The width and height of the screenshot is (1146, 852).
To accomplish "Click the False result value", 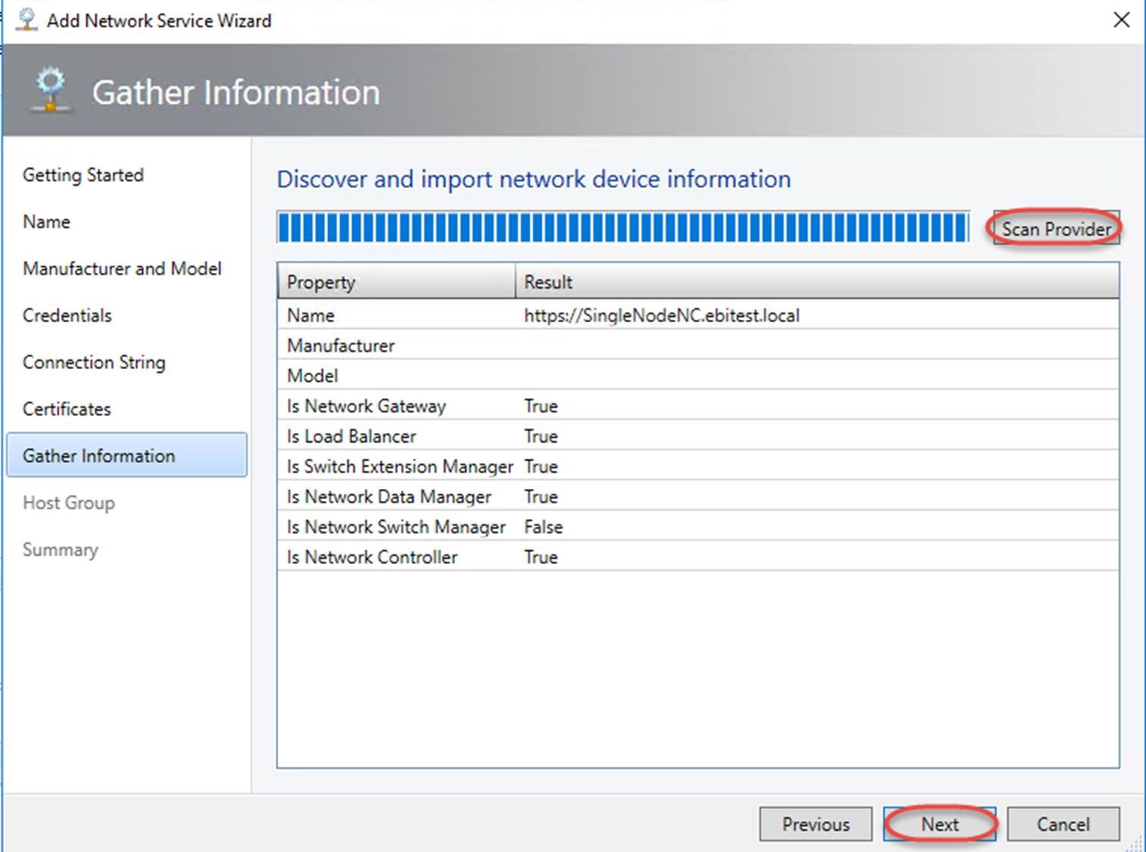I will (543, 527).
